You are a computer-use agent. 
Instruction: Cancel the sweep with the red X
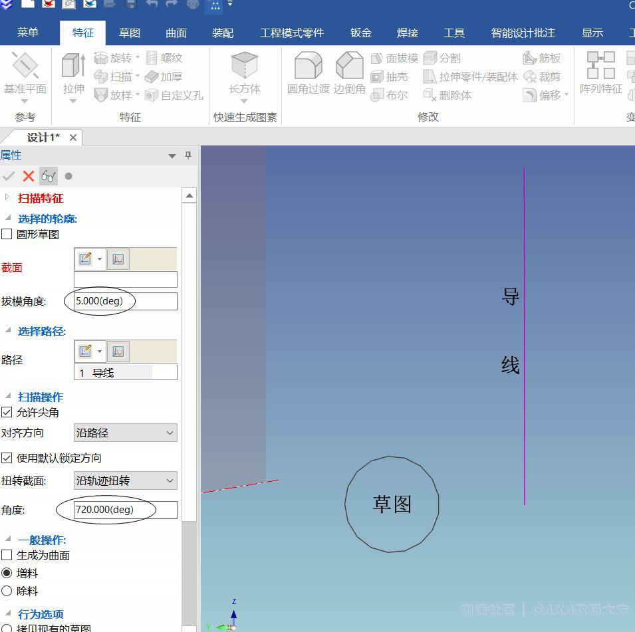pyautogui.click(x=29, y=176)
